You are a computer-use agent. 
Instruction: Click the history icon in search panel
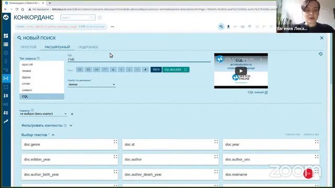coord(320,54)
